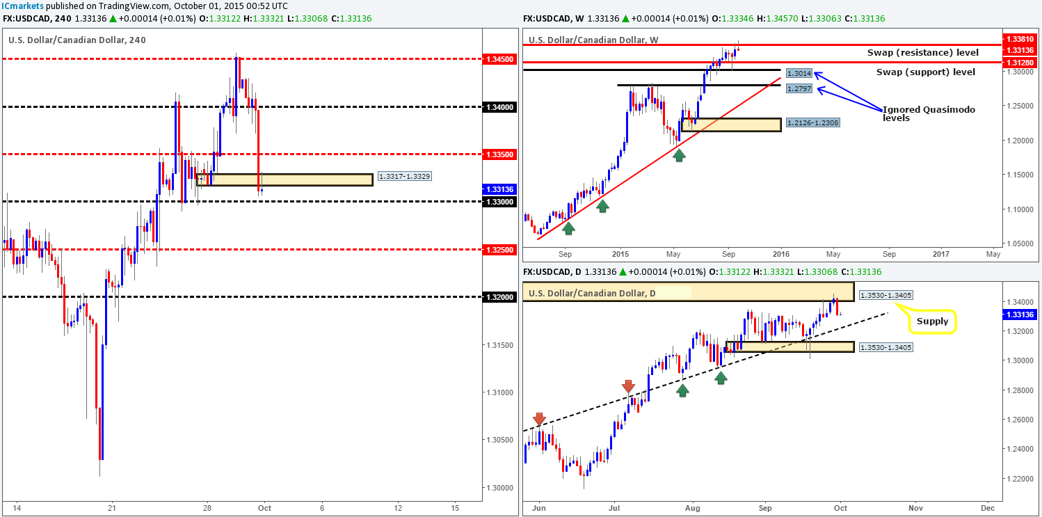Click the 'U.S. Dollar/Canadian Dollar, 240' chart title
This screenshot has height=517, width=1042.
coord(77,40)
